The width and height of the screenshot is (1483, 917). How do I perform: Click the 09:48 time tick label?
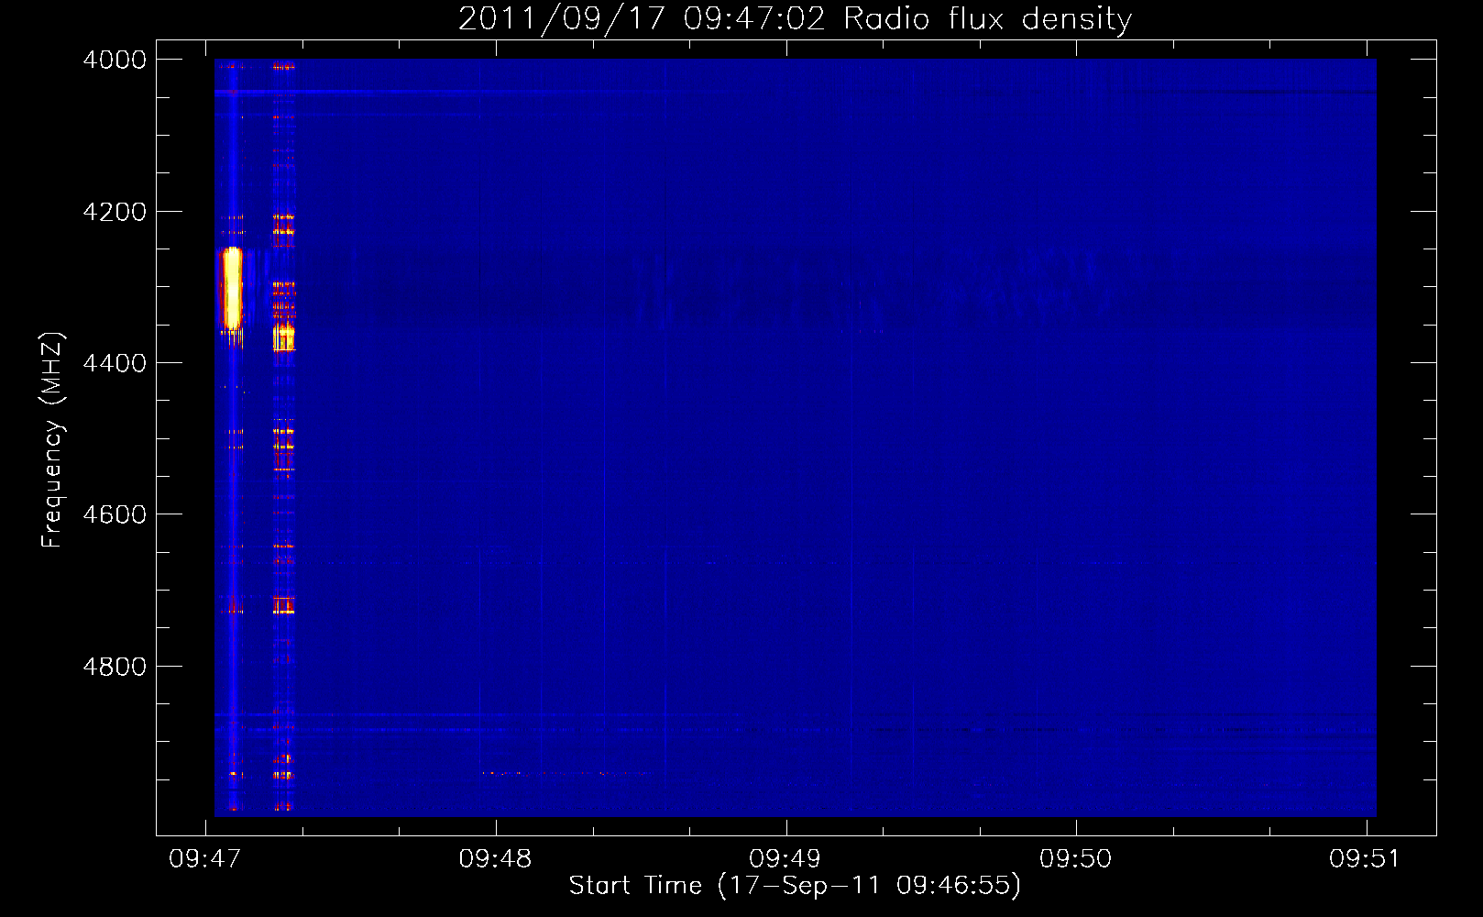click(495, 858)
